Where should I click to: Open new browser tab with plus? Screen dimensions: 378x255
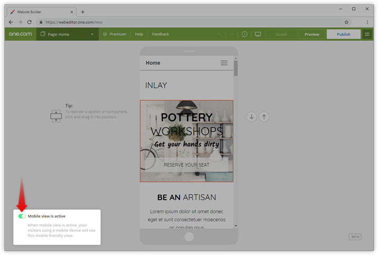coord(83,12)
